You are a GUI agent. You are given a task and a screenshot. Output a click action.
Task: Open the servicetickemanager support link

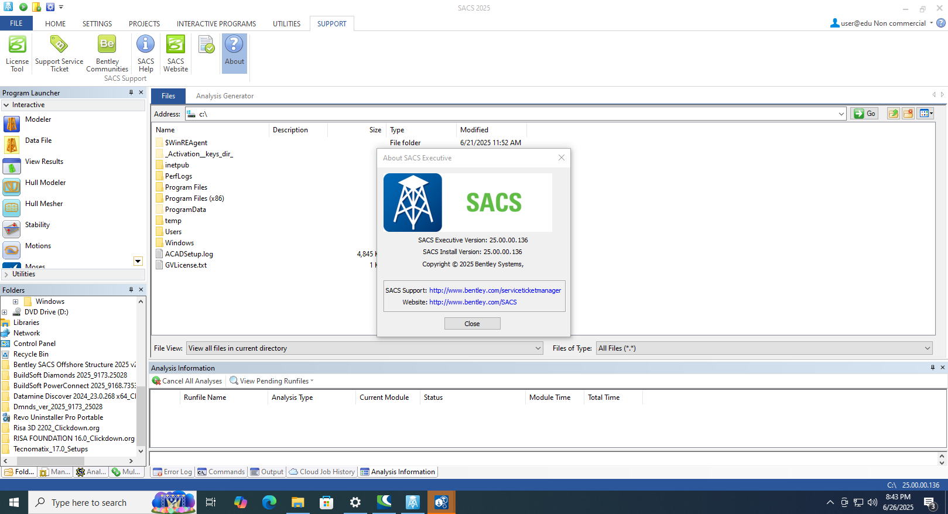pos(495,290)
